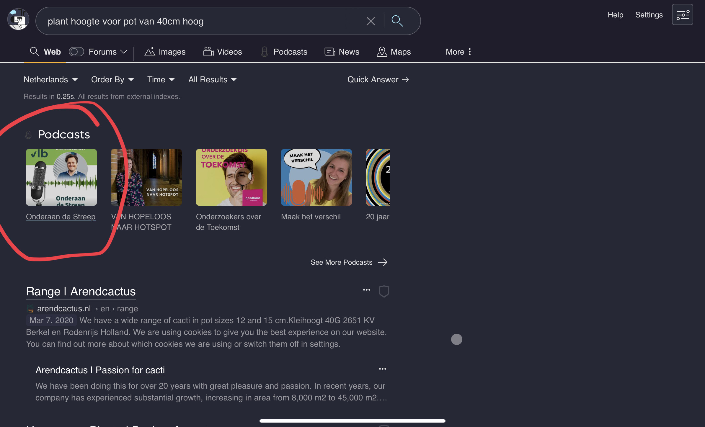Image resolution: width=705 pixels, height=427 pixels.
Task: Click the shield icon beside Range | Arendcactus
Action: click(x=384, y=291)
